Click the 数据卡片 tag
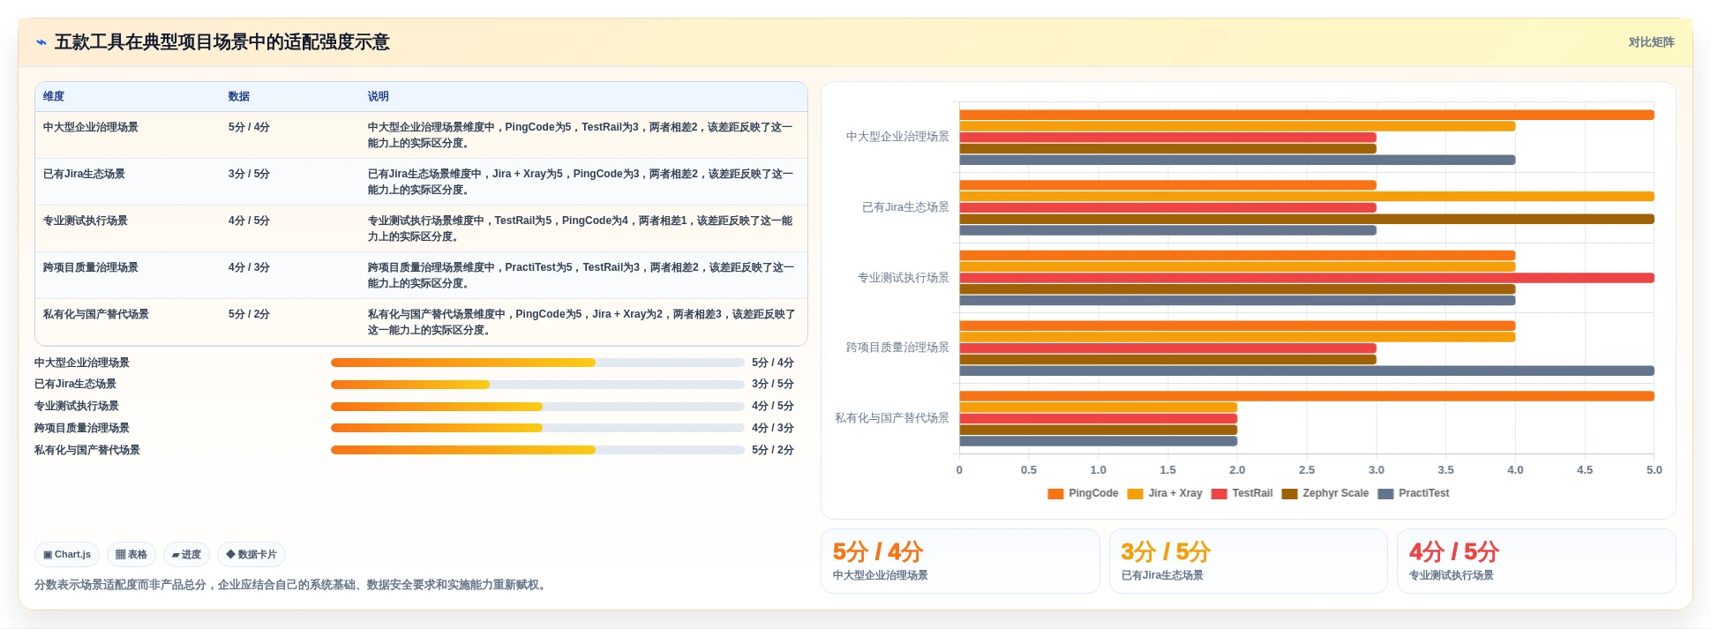 pyautogui.click(x=251, y=555)
